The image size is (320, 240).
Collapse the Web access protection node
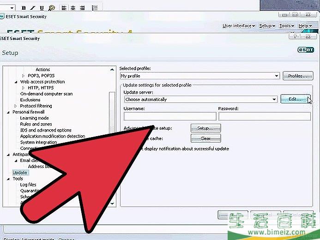click(16, 82)
